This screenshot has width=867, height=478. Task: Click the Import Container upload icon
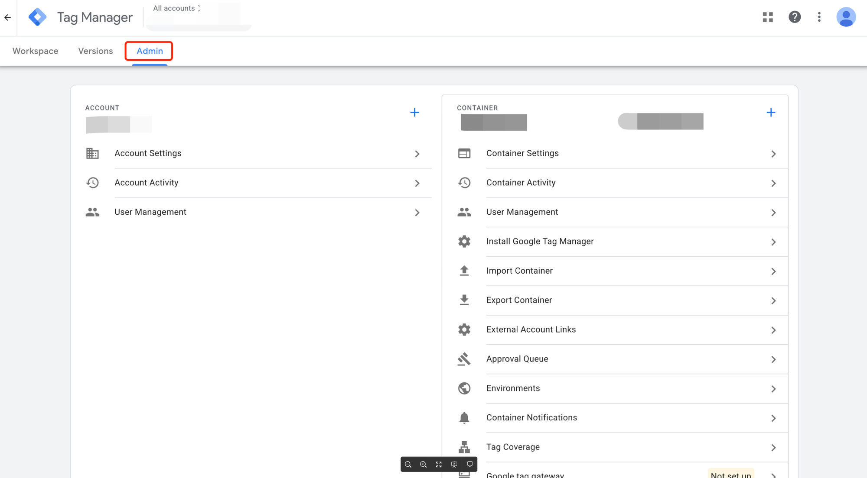click(464, 271)
